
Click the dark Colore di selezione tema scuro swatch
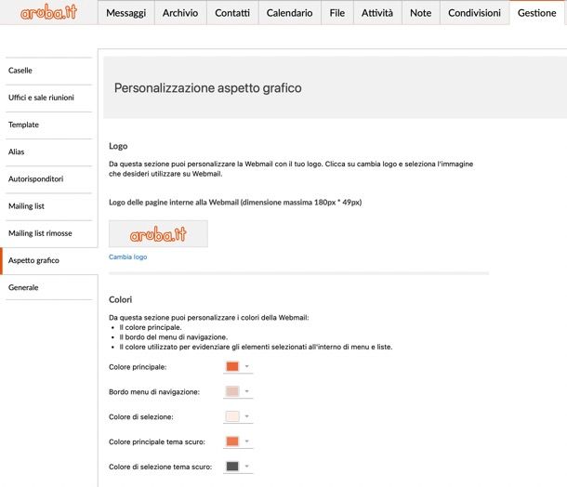pyautogui.click(x=232, y=467)
